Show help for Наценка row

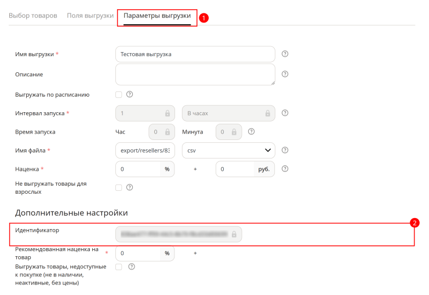(285, 169)
